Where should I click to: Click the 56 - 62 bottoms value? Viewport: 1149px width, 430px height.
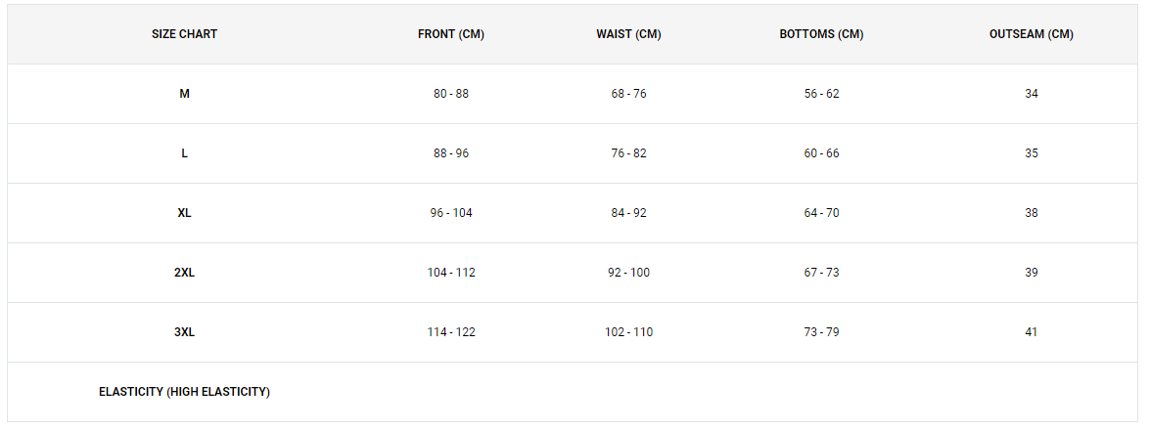821,94
